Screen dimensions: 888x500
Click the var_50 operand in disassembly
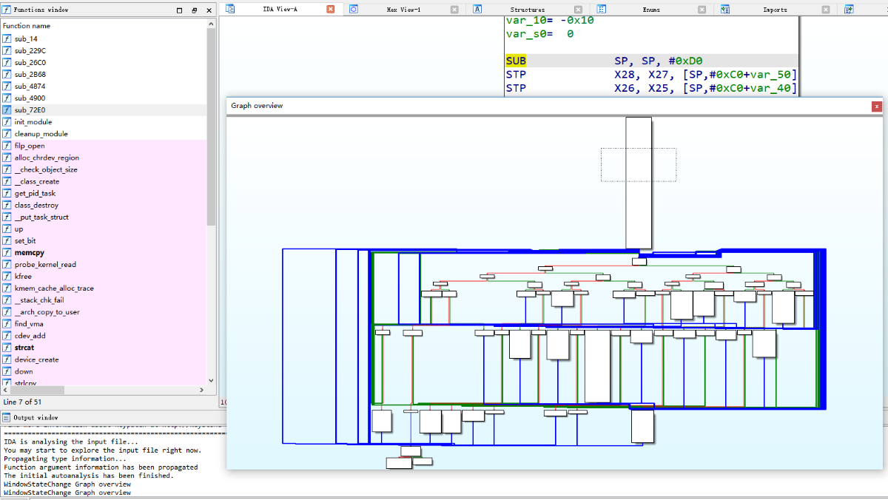pyautogui.click(x=770, y=75)
